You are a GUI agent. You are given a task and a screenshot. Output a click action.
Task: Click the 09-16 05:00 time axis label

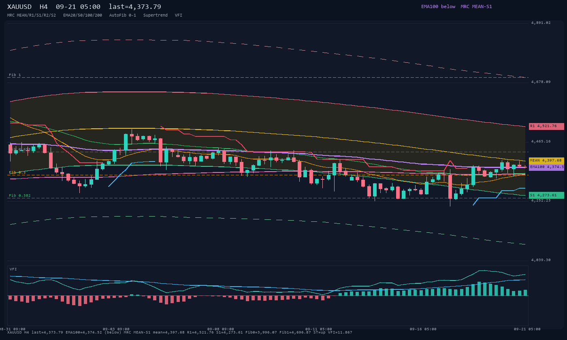pos(423,329)
